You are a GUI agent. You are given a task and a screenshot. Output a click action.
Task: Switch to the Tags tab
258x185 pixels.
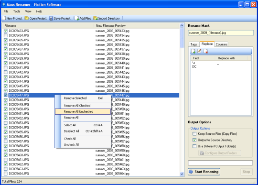click(x=194, y=44)
